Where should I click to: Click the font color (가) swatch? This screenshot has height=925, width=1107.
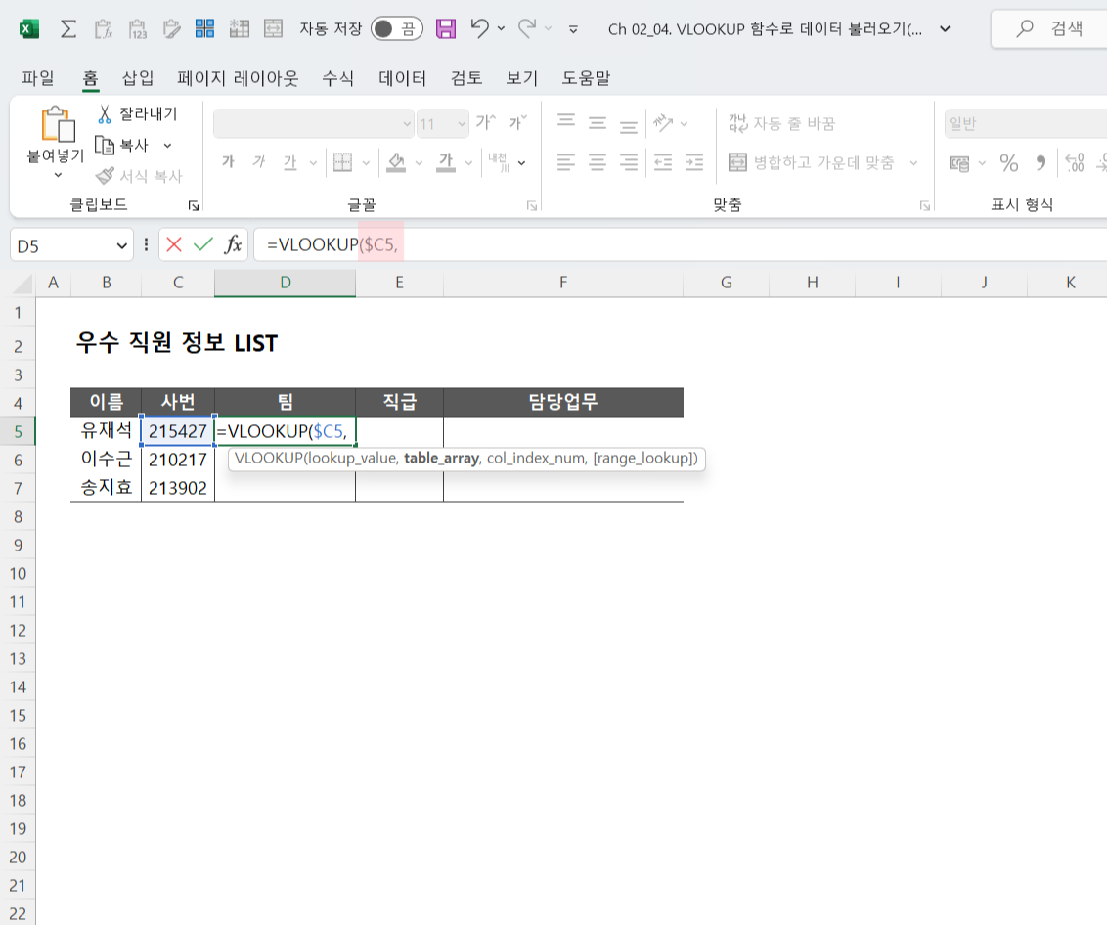pyautogui.click(x=446, y=163)
